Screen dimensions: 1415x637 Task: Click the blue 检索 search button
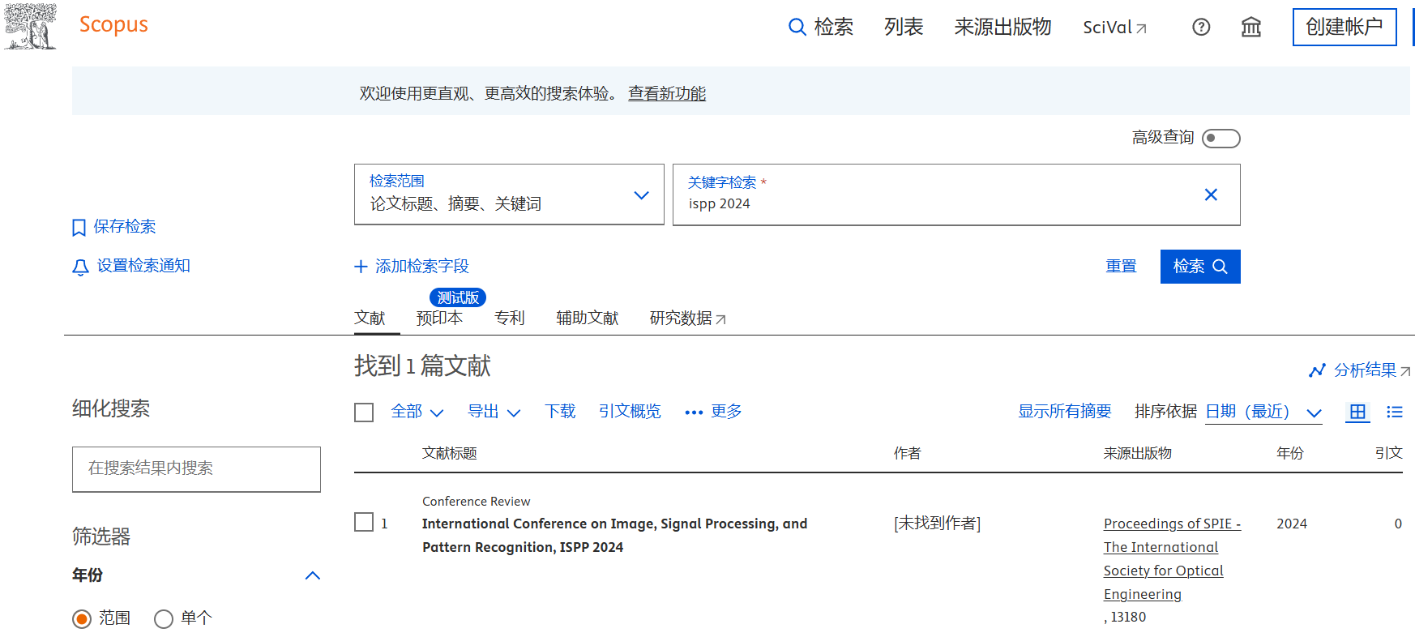1200,267
